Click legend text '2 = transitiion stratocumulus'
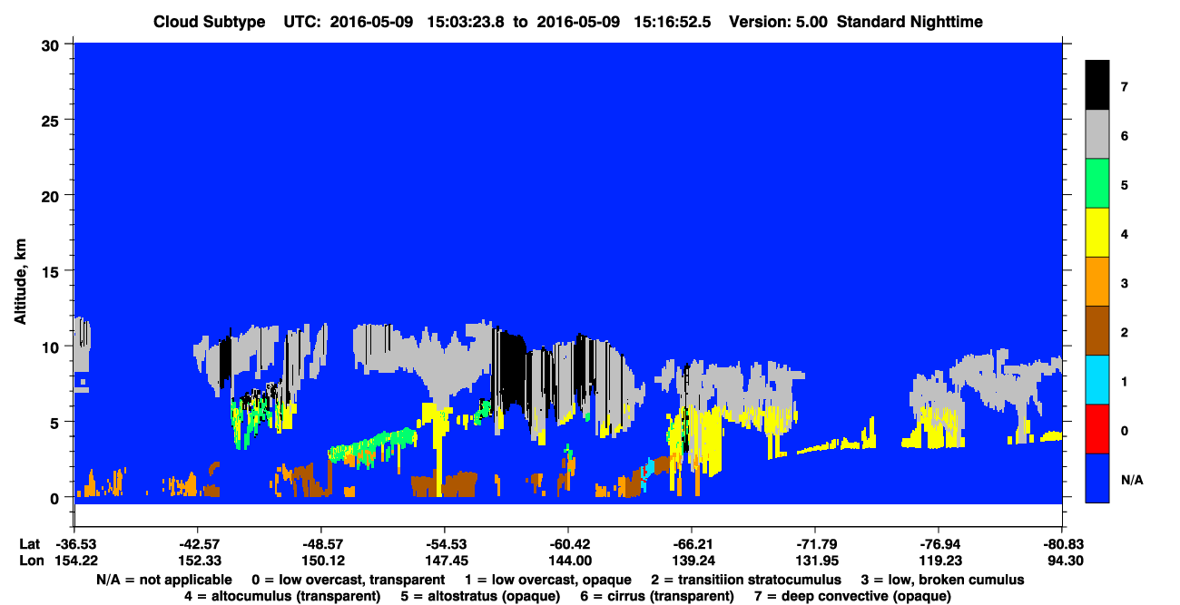Screen dimensions: 1180x605 coord(746,580)
